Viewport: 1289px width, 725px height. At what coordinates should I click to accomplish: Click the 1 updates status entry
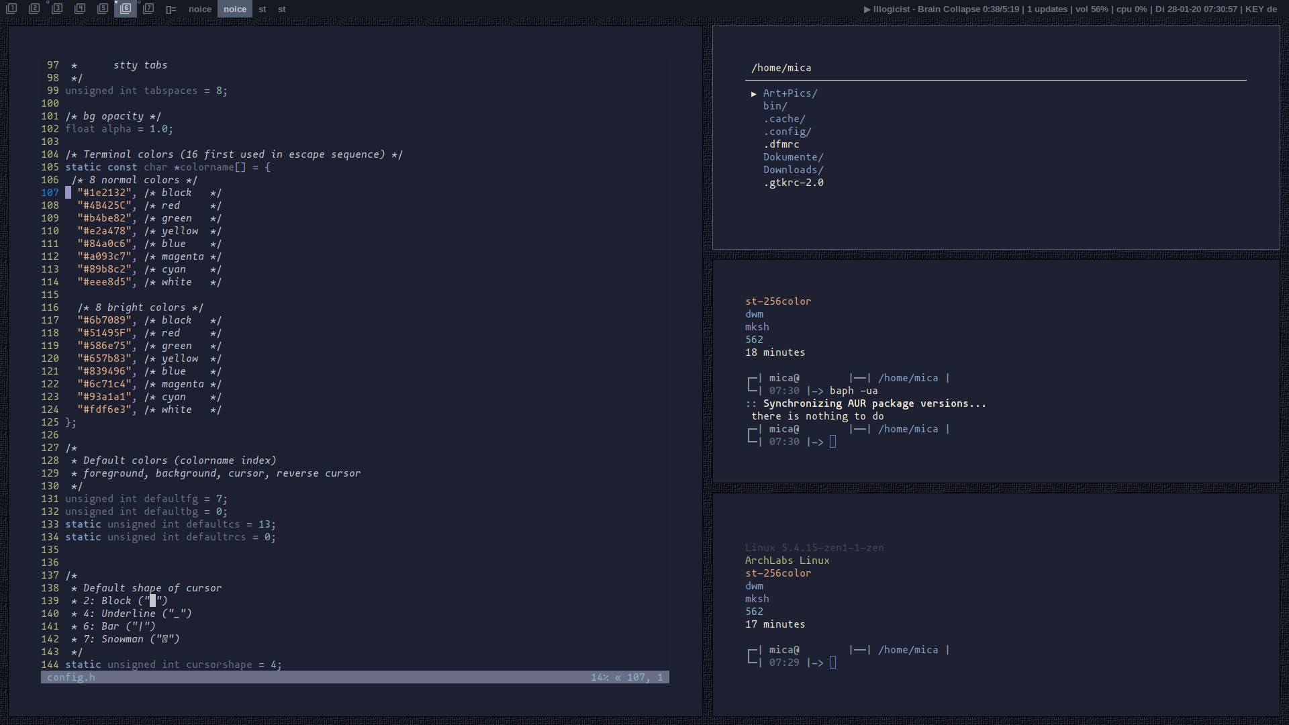[1047, 9]
